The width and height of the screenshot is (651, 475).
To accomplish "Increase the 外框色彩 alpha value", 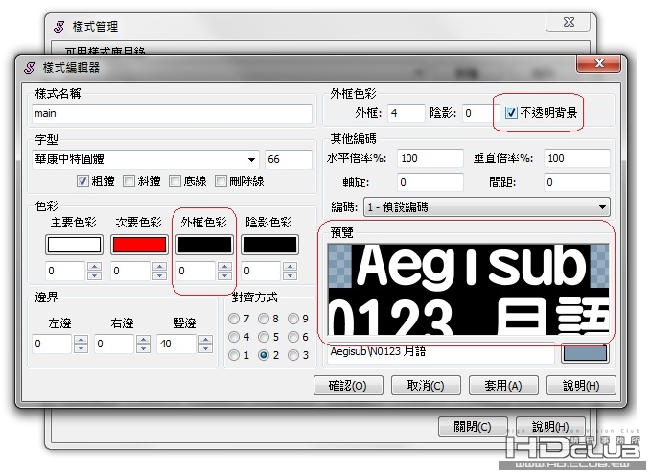I will pyautogui.click(x=225, y=267).
